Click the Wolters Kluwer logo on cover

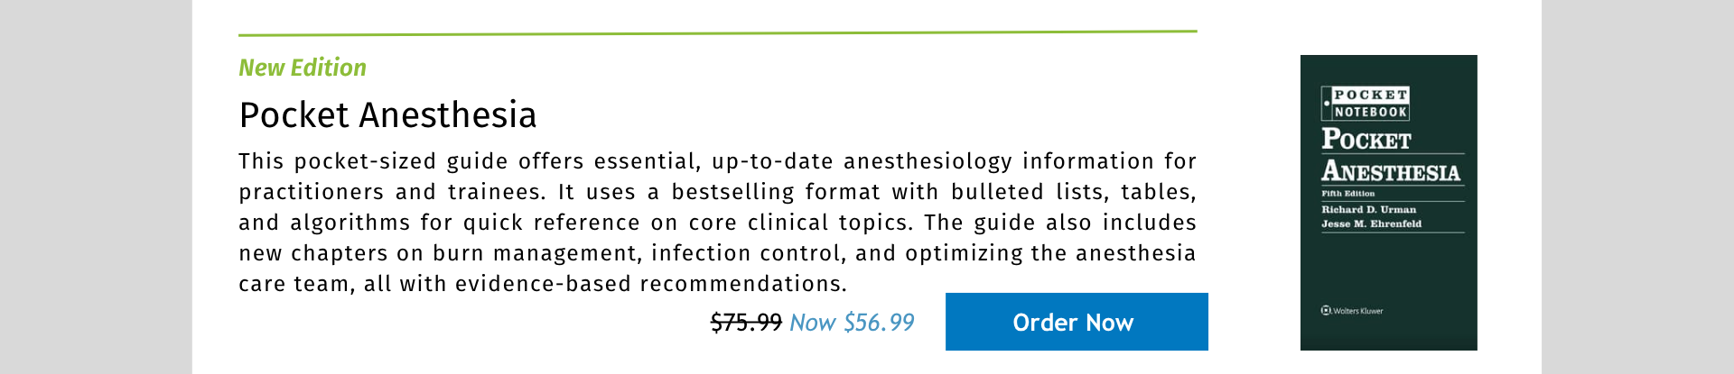(x=1352, y=311)
